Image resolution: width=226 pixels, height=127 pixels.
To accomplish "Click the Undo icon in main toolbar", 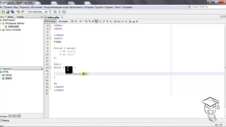I will [18, 12].
